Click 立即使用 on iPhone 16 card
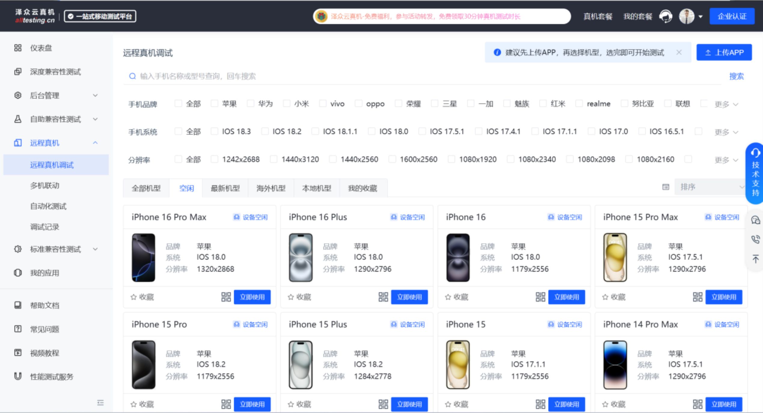 [566, 297]
